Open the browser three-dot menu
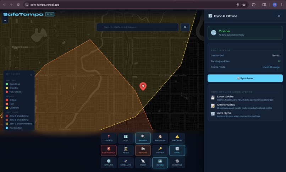The width and height of the screenshot is (286, 172). (x=282, y=5)
